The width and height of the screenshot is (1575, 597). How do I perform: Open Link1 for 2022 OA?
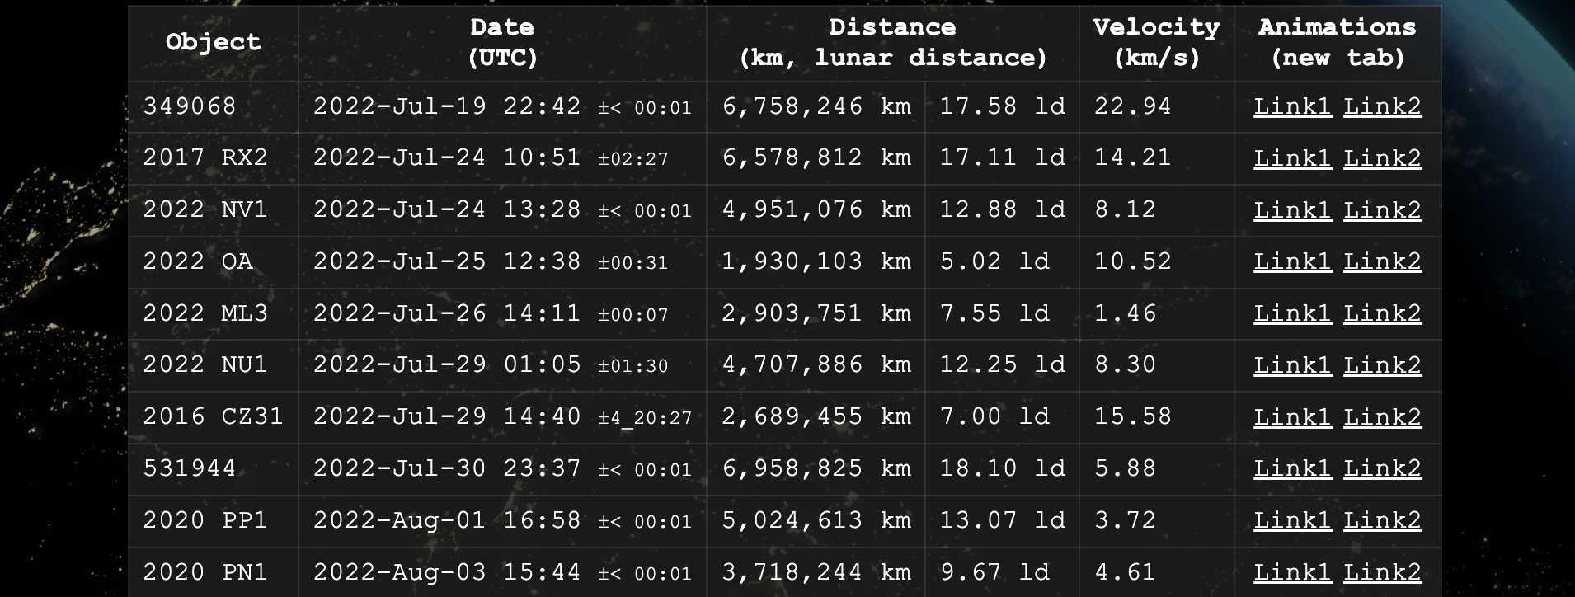1292,261
